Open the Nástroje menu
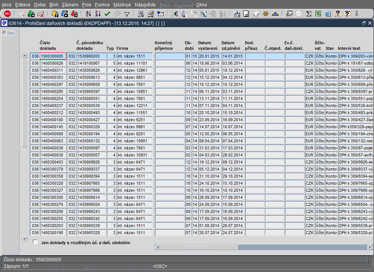Viewport: 374px width, 272px height. click(x=122, y=5)
